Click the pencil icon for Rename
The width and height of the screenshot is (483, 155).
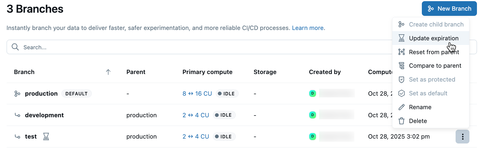pyautogui.click(x=401, y=107)
